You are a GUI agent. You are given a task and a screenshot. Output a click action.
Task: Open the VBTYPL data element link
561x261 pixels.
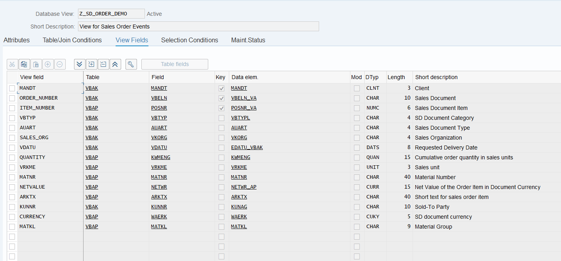241,118
